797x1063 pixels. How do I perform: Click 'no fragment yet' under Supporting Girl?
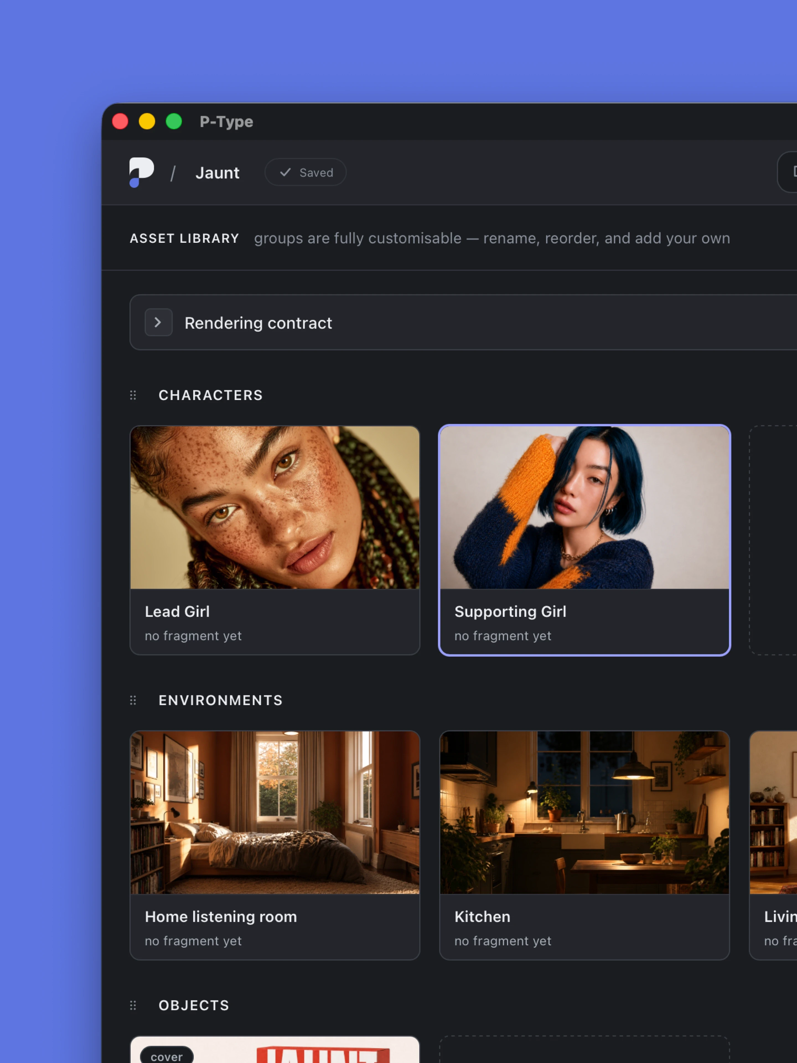(x=503, y=636)
